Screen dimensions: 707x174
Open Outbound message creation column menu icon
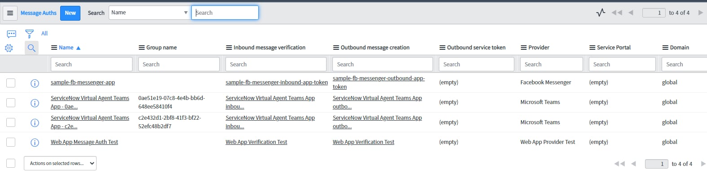point(336,48)
